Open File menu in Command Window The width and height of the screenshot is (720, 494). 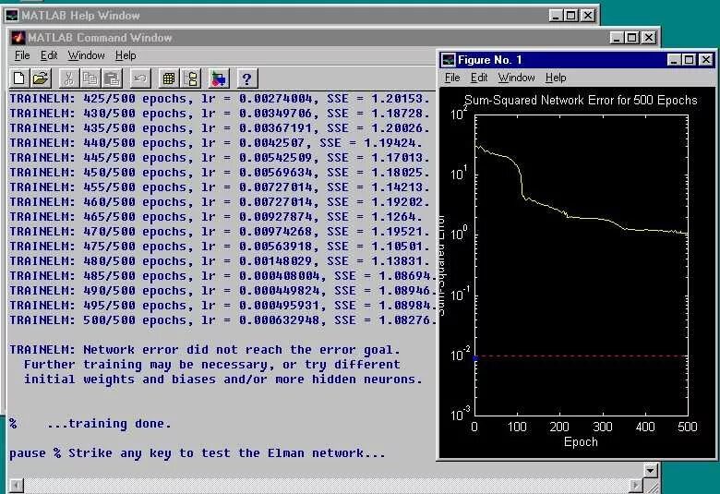22,55
